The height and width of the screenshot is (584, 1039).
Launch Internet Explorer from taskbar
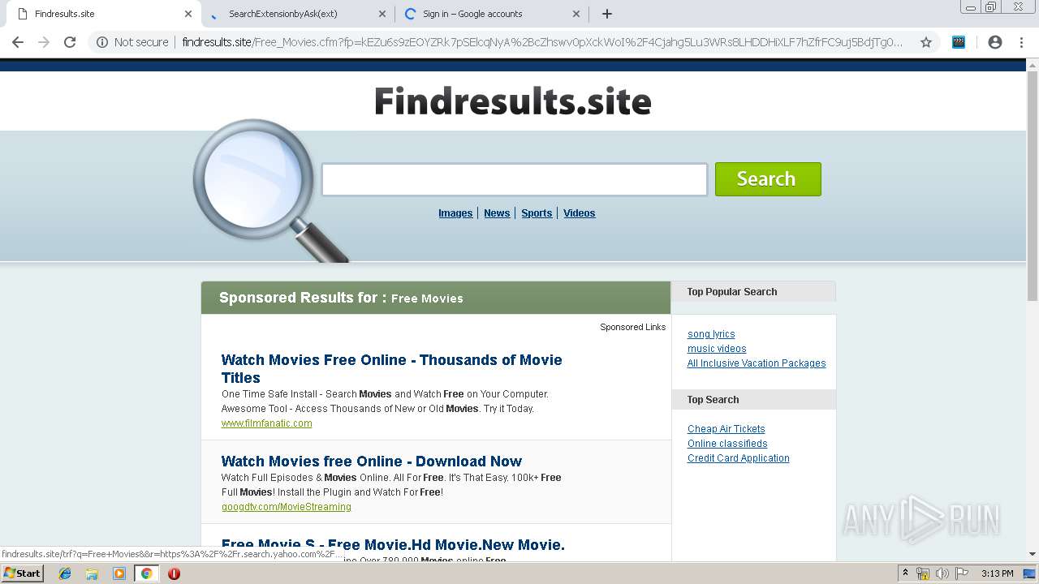tap(65, 573)
